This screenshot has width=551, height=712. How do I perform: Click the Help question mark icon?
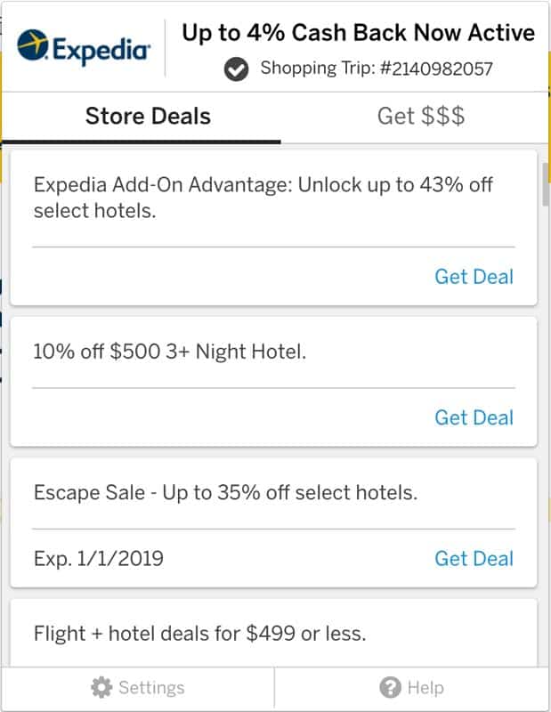tap(390, 687)
